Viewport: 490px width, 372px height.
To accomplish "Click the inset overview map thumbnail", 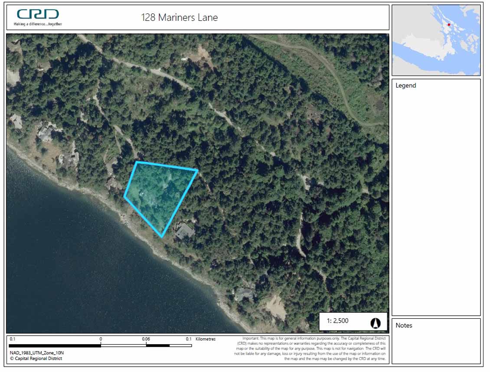I will [436, 40].
